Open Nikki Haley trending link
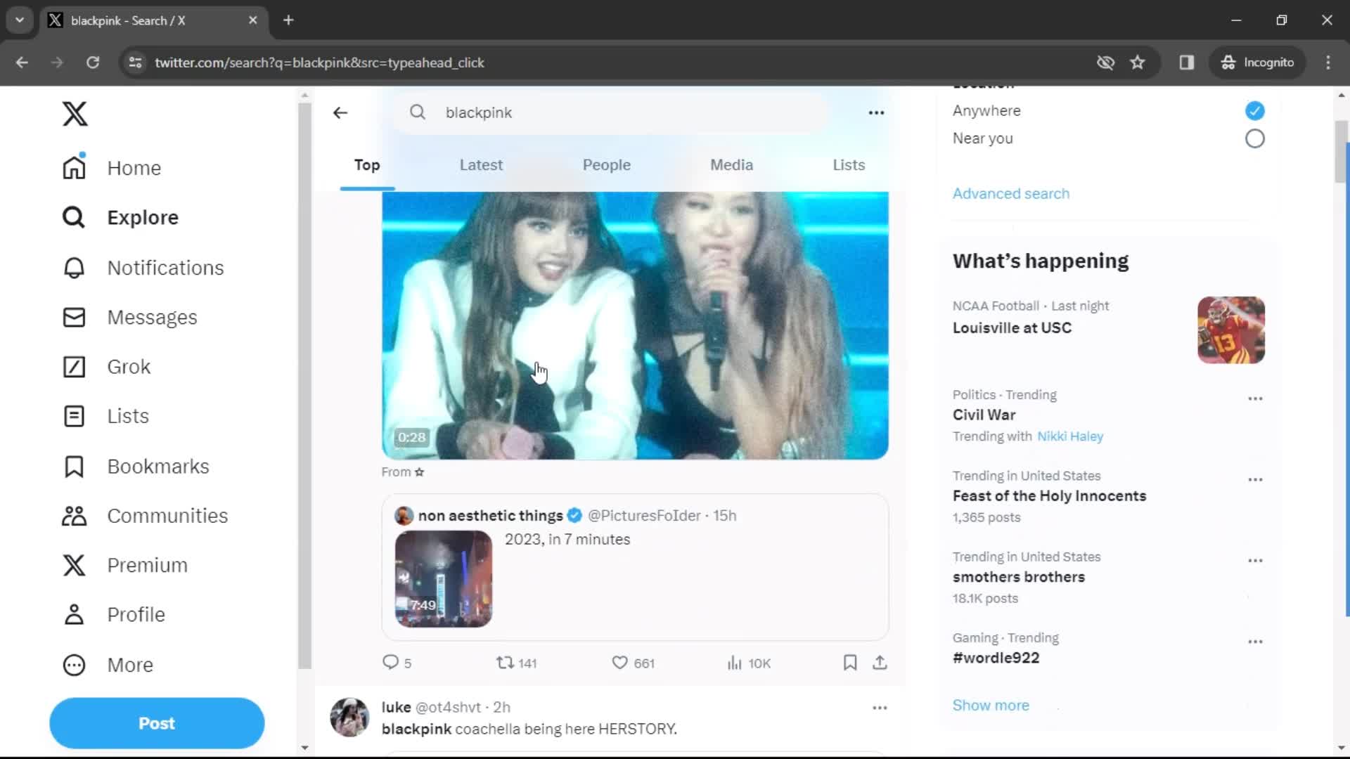The image size is (1350, 759). (1069, 436)
